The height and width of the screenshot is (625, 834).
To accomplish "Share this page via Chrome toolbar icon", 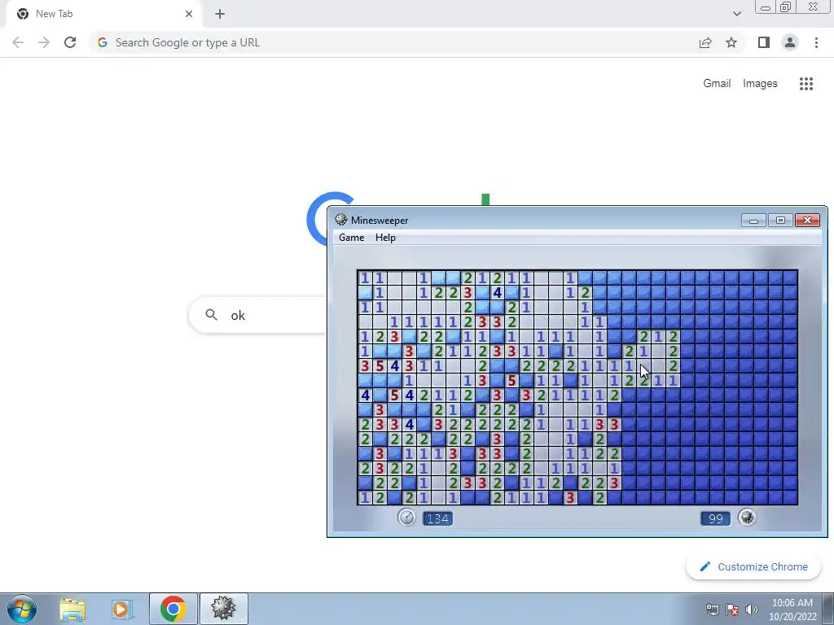I will coord(705,42).
